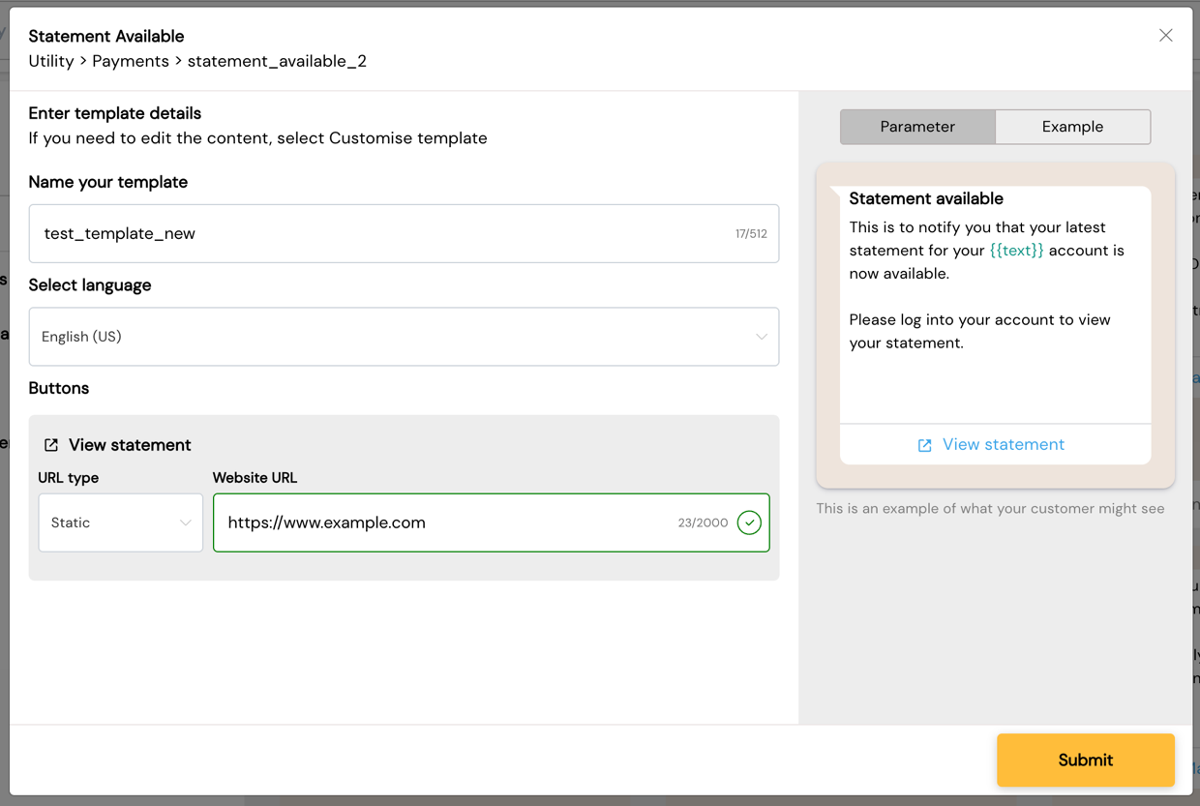Viewport: 1200px width, 806px height.
Task: Click the Name your template label
Action: coord(108,182)
